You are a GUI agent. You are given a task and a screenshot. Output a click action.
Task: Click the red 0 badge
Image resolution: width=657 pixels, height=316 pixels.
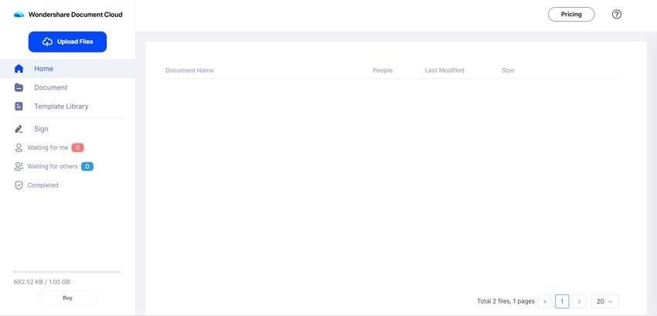77,148
